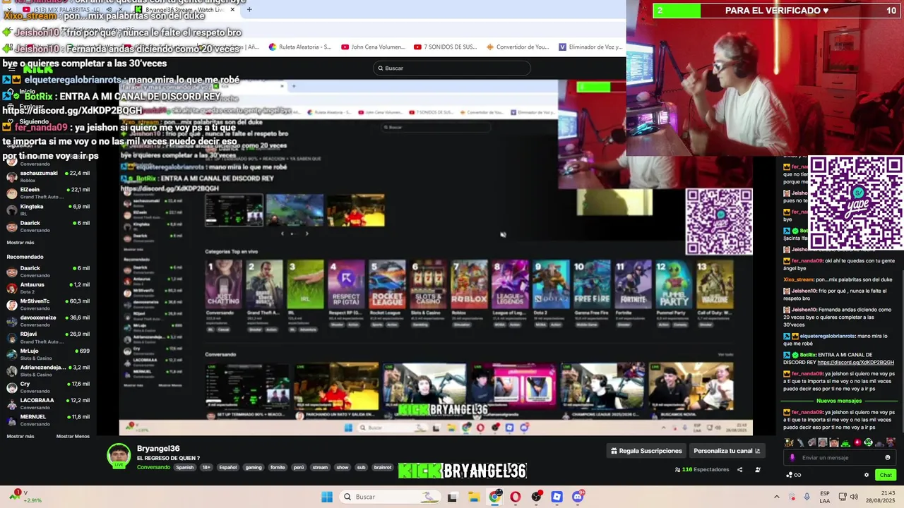Expand Mostrar más under Siguiendo list

click(20, 243)
